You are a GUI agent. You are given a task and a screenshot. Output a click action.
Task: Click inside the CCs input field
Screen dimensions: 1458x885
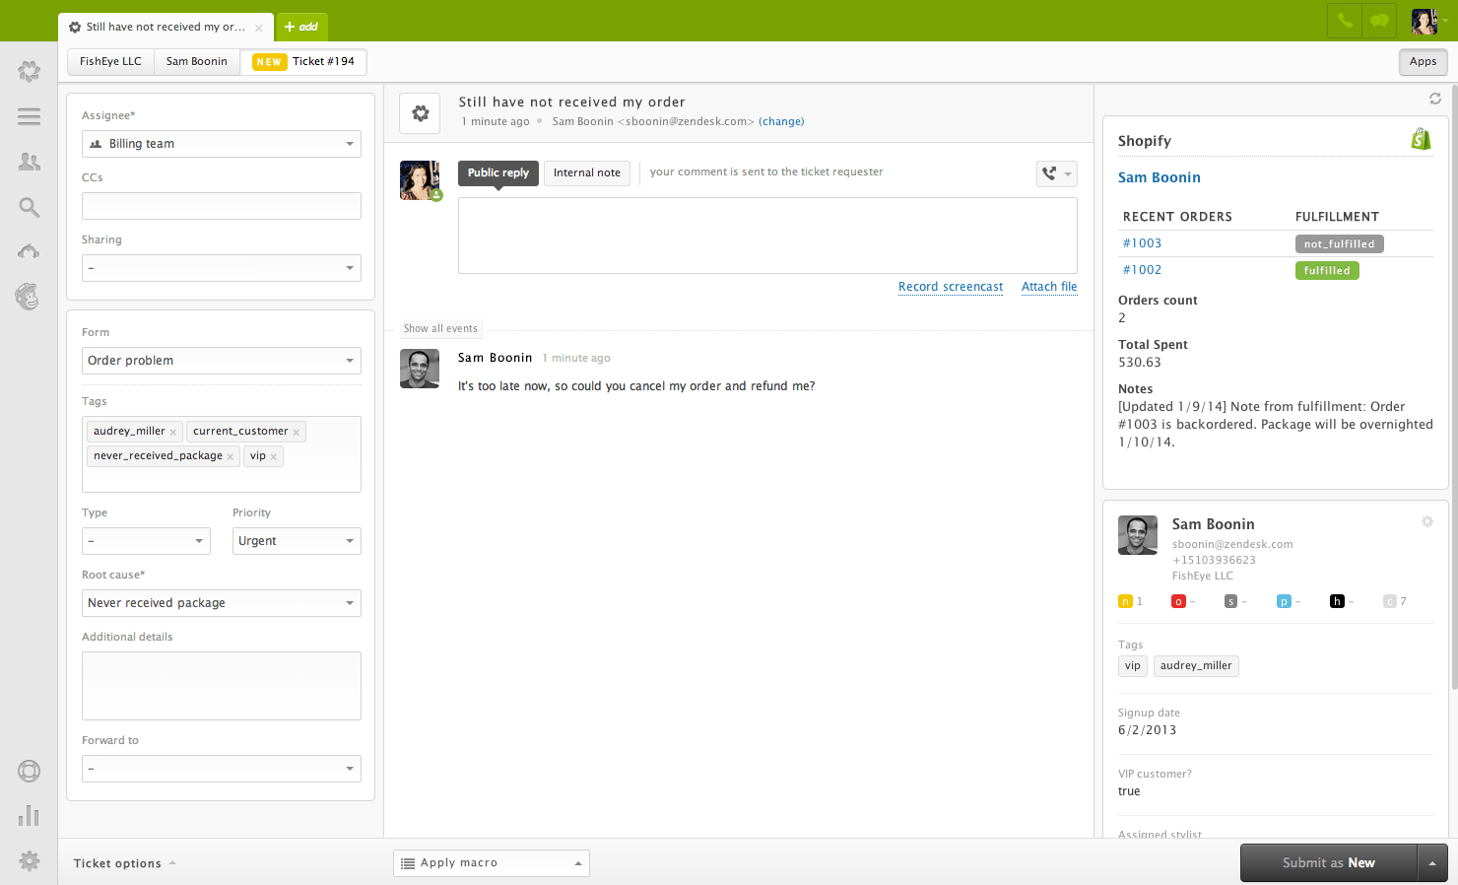[x=221, y=205]
